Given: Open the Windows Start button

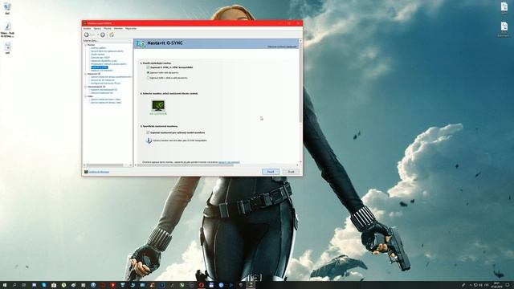Looking at the screenshot, I should [x=5, y=286].
